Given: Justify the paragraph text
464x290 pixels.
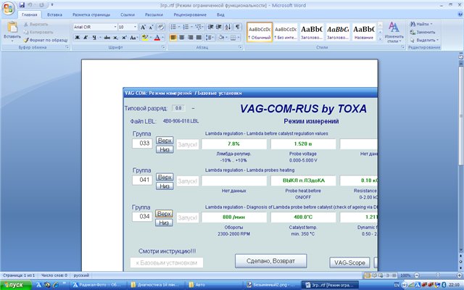Looking at the screenshot, I should [x=199, y=38].
